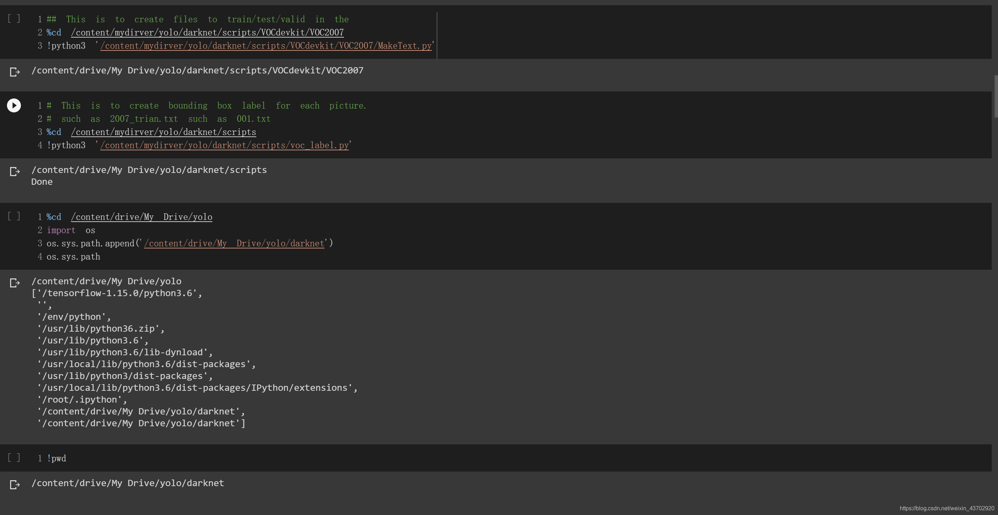Click the voc_label.py script link
998x515 pixels.
224,145
